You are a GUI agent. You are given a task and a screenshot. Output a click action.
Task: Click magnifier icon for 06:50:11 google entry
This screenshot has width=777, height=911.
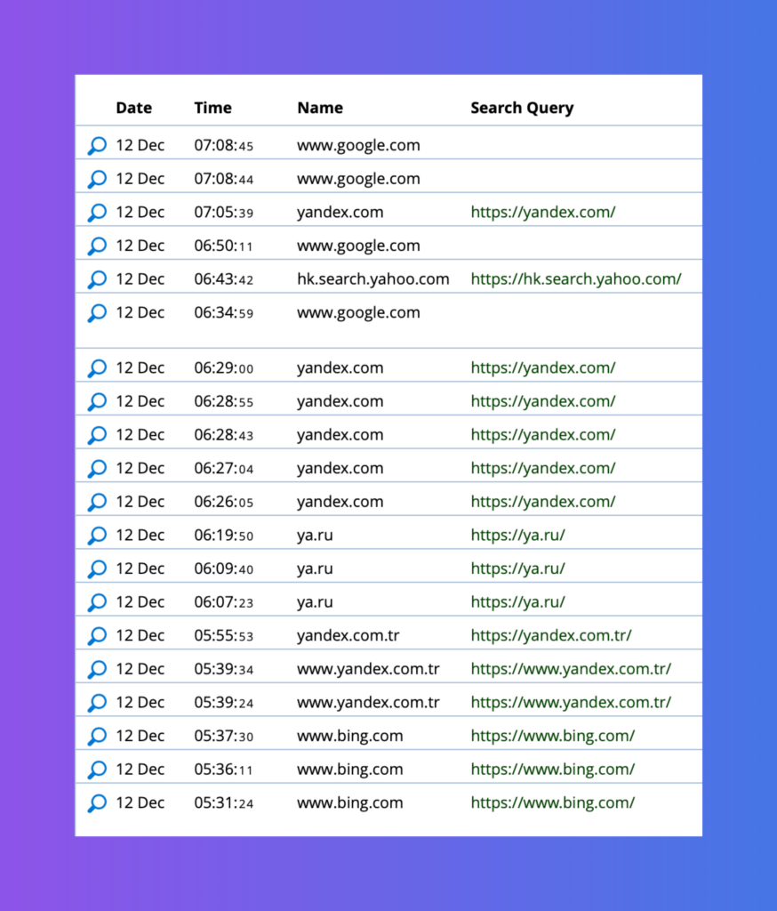(x=97, y=246)
